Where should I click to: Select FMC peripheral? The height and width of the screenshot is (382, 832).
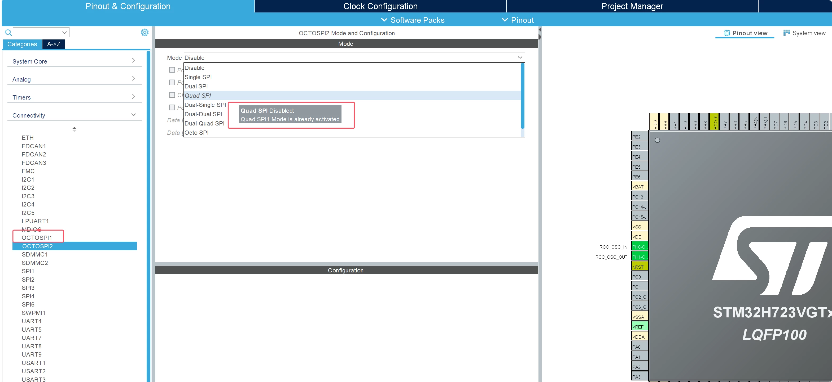click(28, 171)
